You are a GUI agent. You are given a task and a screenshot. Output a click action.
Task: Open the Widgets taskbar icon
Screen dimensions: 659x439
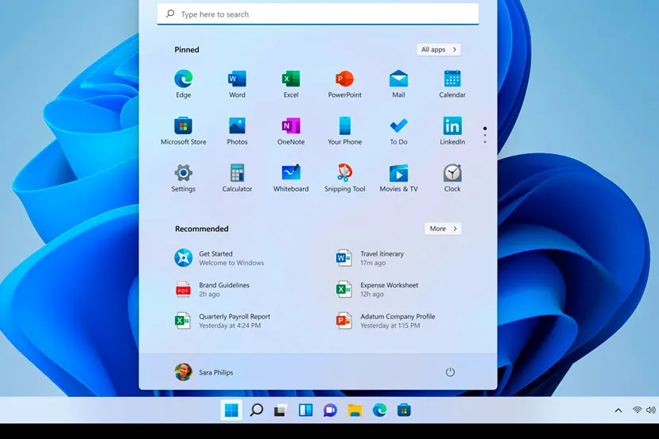click(305, 410)
